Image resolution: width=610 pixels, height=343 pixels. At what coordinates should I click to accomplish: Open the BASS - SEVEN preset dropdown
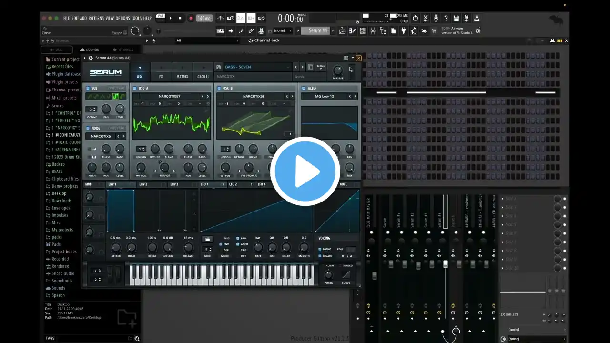coord(257,67)
